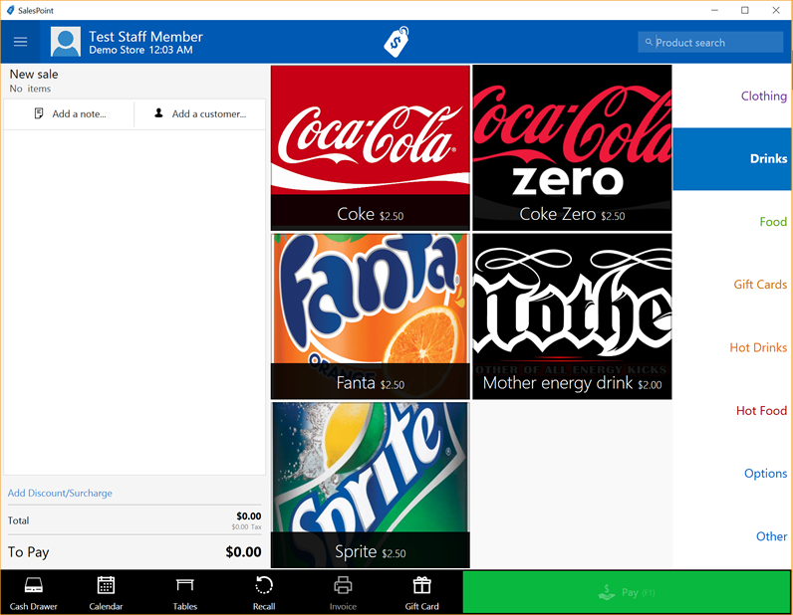Add Mother energy drink to the sale
The height and width of the screenshot is (615, 793).
572,316
